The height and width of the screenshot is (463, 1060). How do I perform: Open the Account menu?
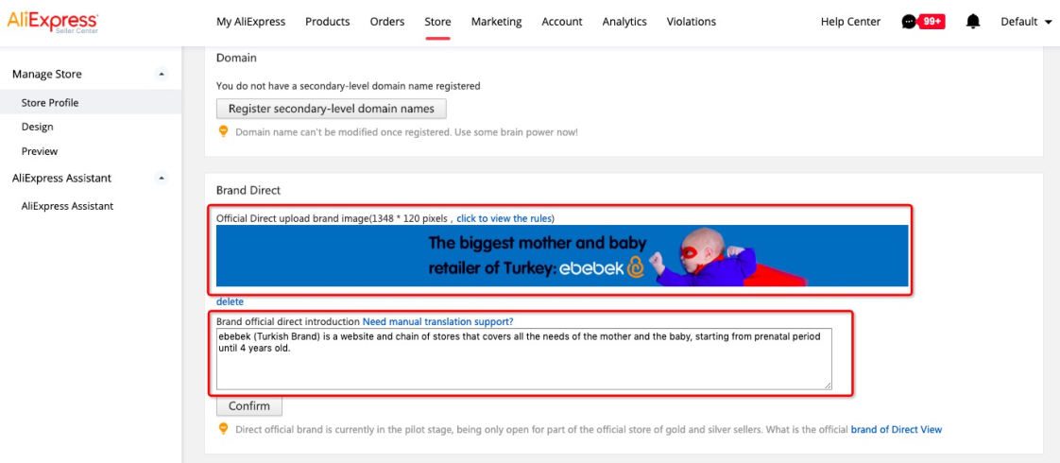click(x=562, y=22)
